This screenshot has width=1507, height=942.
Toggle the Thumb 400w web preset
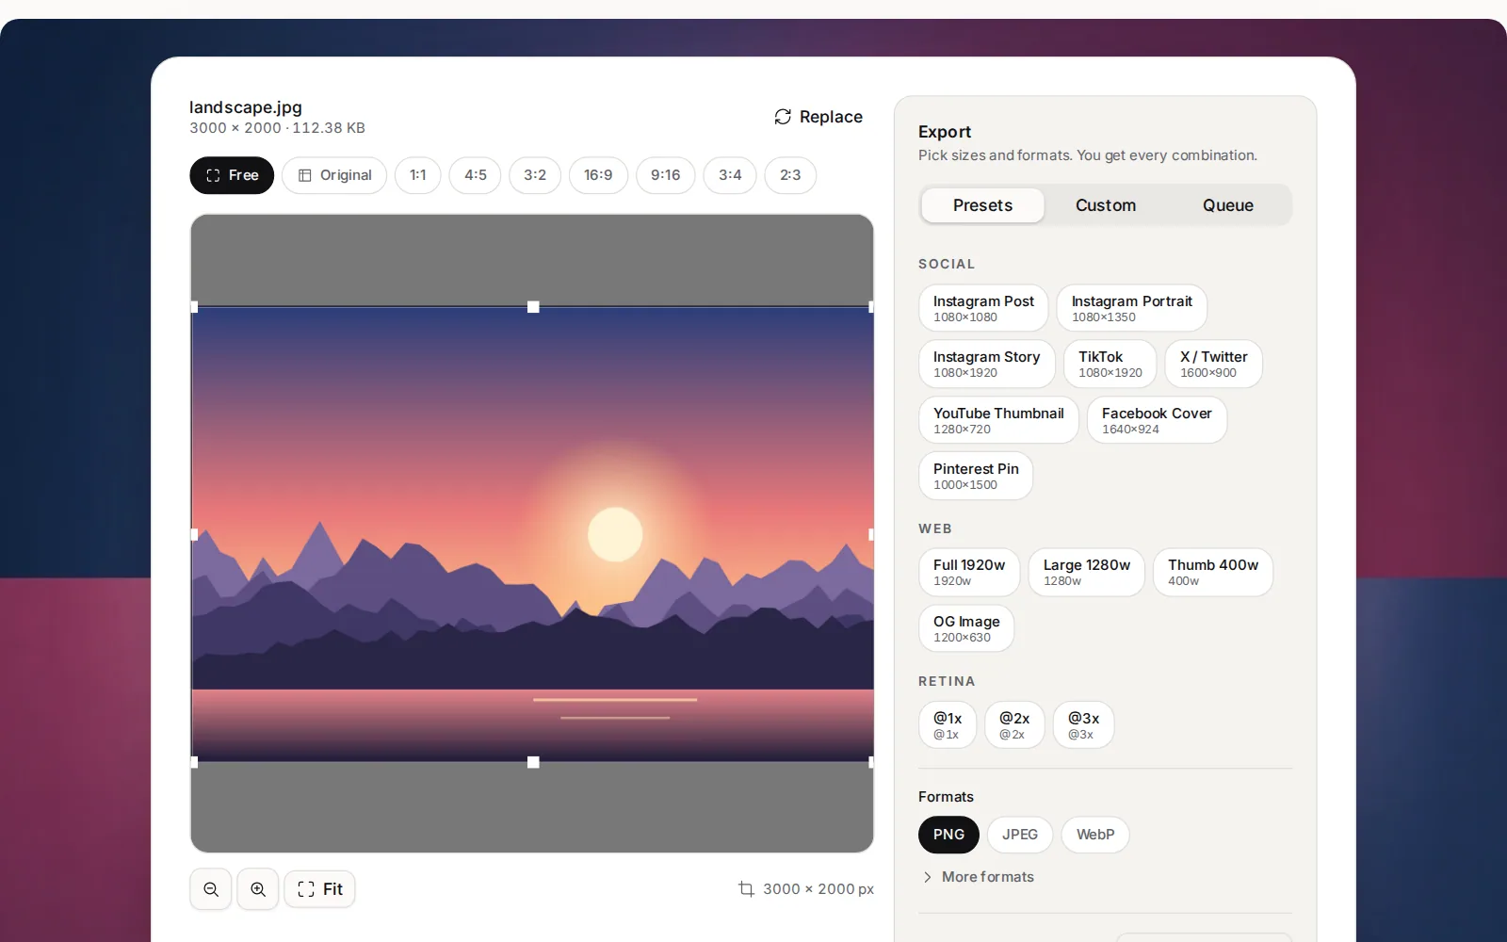point(1213,572)
